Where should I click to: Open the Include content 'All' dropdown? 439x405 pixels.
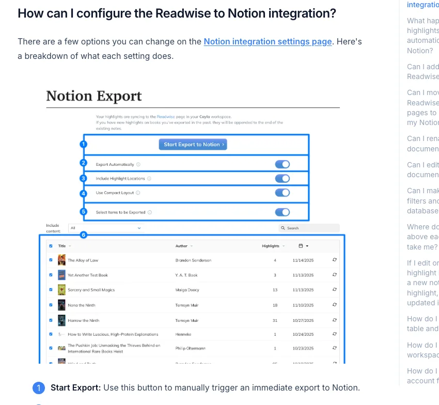click(x=106, y=228)
